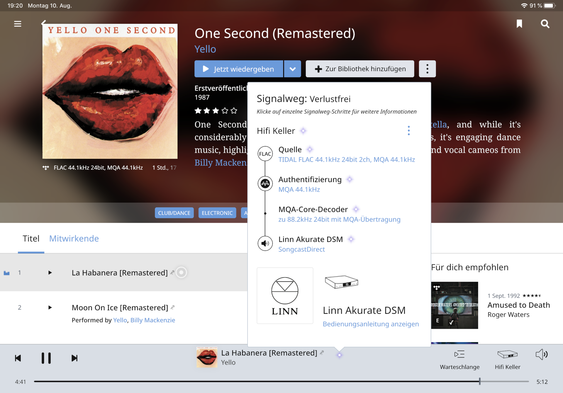Skip to previous track
563x393 pixels.
[18, 358]
